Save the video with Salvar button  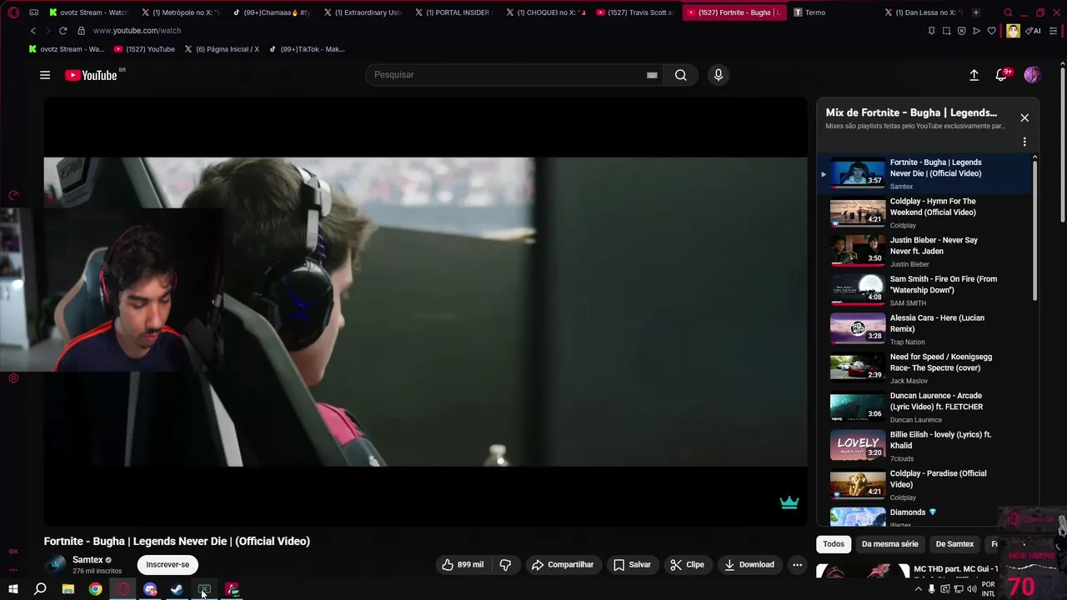tap(632, 564)
